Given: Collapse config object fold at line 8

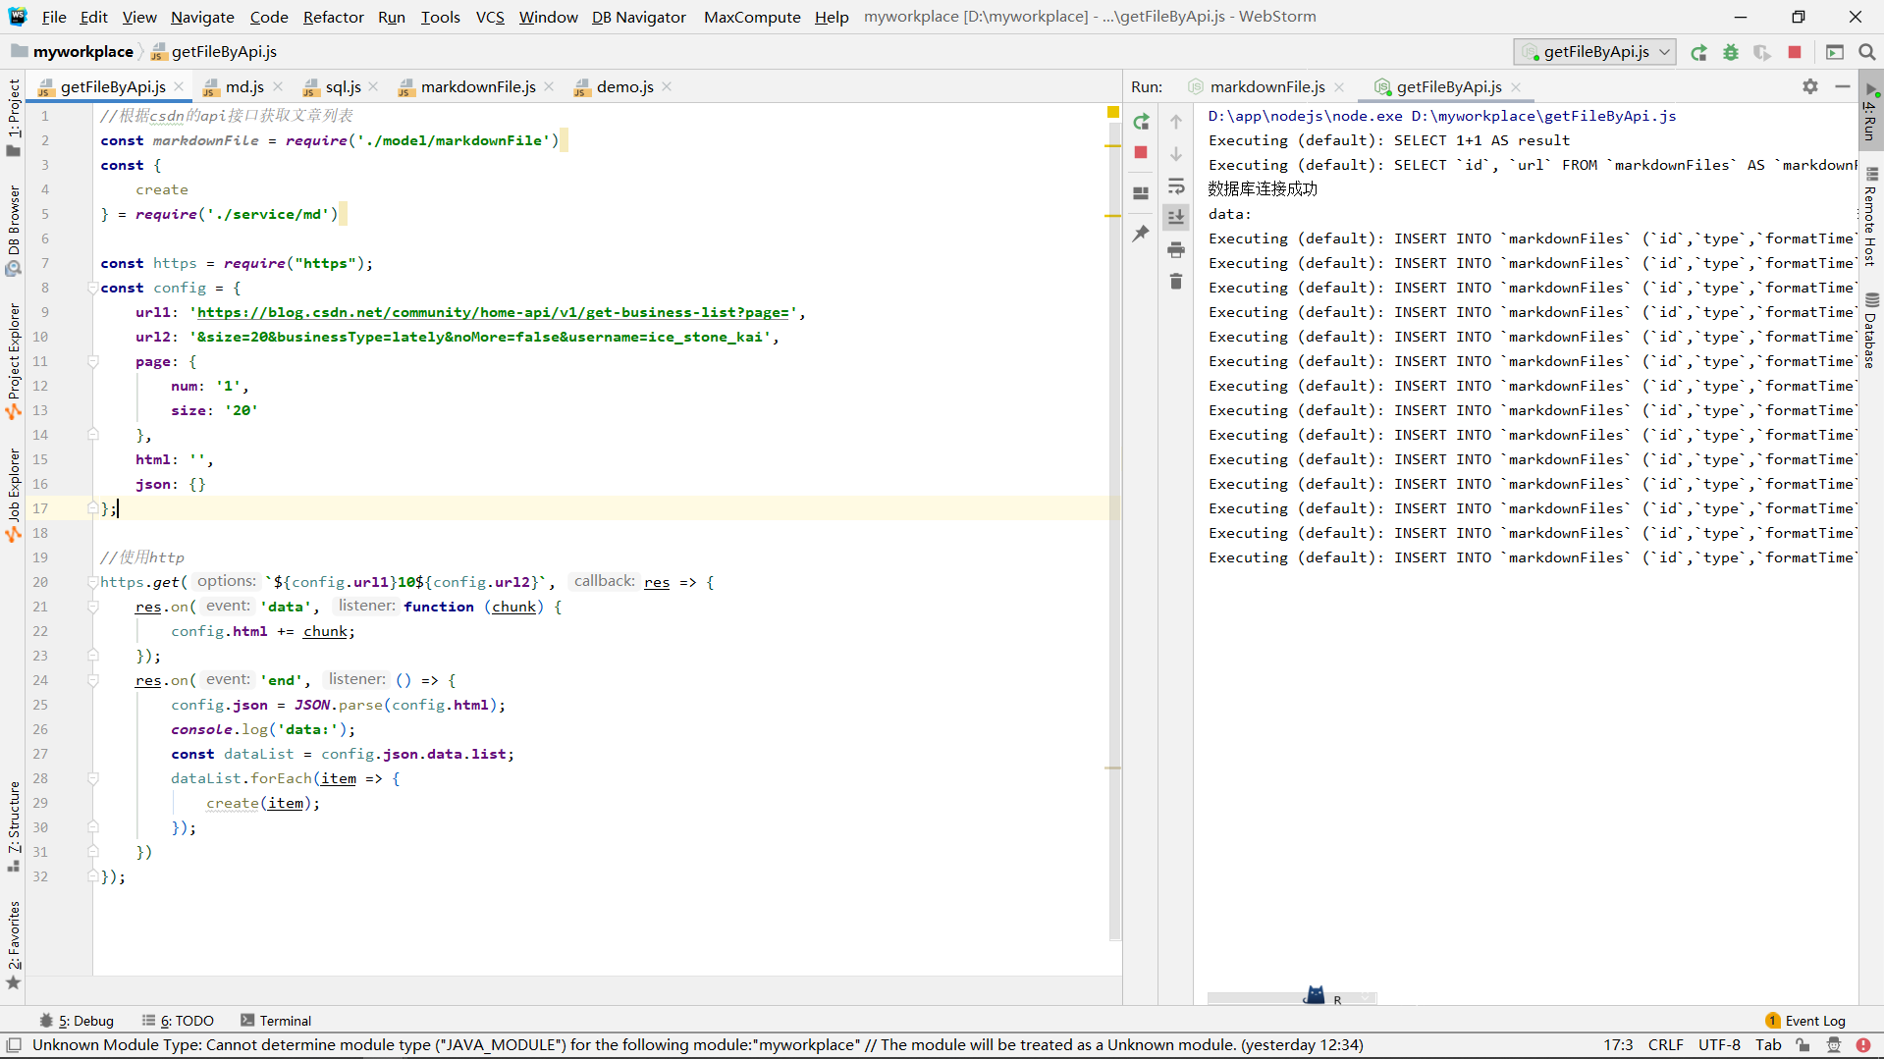Looking at the screenshot, I should click(92, 288).
